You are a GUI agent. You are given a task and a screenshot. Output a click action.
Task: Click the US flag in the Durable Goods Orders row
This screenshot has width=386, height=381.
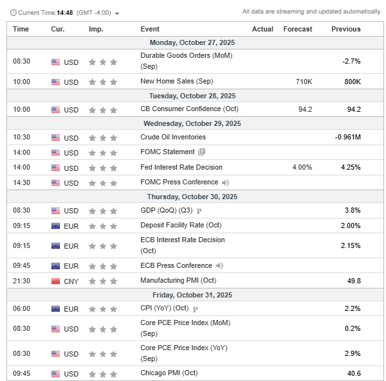pos(55,62)
